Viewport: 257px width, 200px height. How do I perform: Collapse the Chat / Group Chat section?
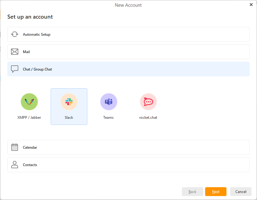pyautogui.click(x=38, y=69)
